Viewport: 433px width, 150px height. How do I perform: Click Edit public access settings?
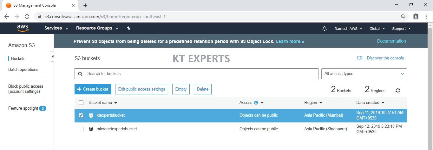coord(141,89)
